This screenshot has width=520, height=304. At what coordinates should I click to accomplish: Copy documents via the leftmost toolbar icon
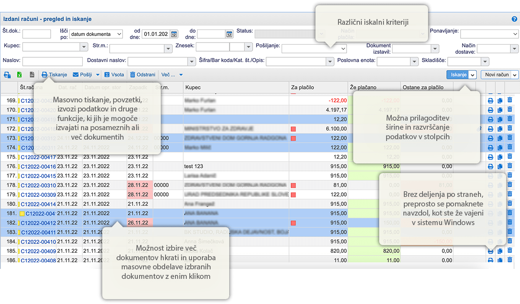point(7,74)
